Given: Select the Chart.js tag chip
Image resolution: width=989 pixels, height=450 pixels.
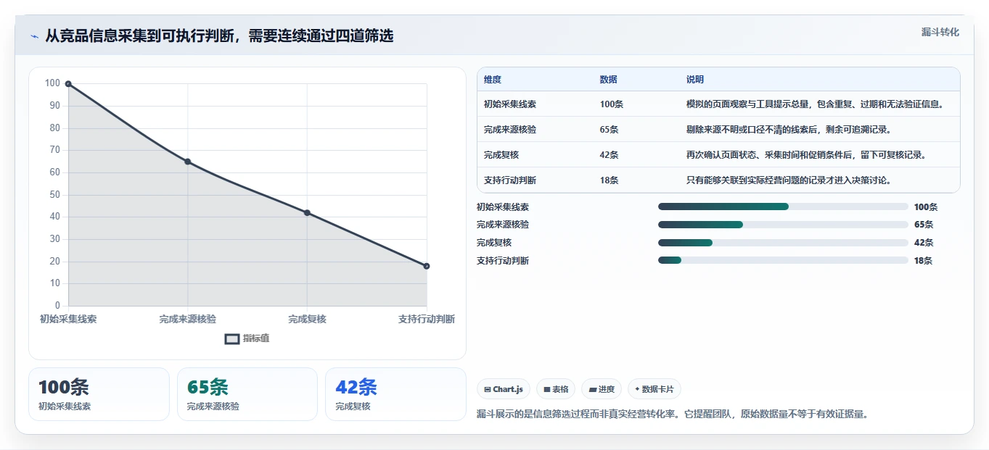Looking at the screenshot, I should coord(504,389).
